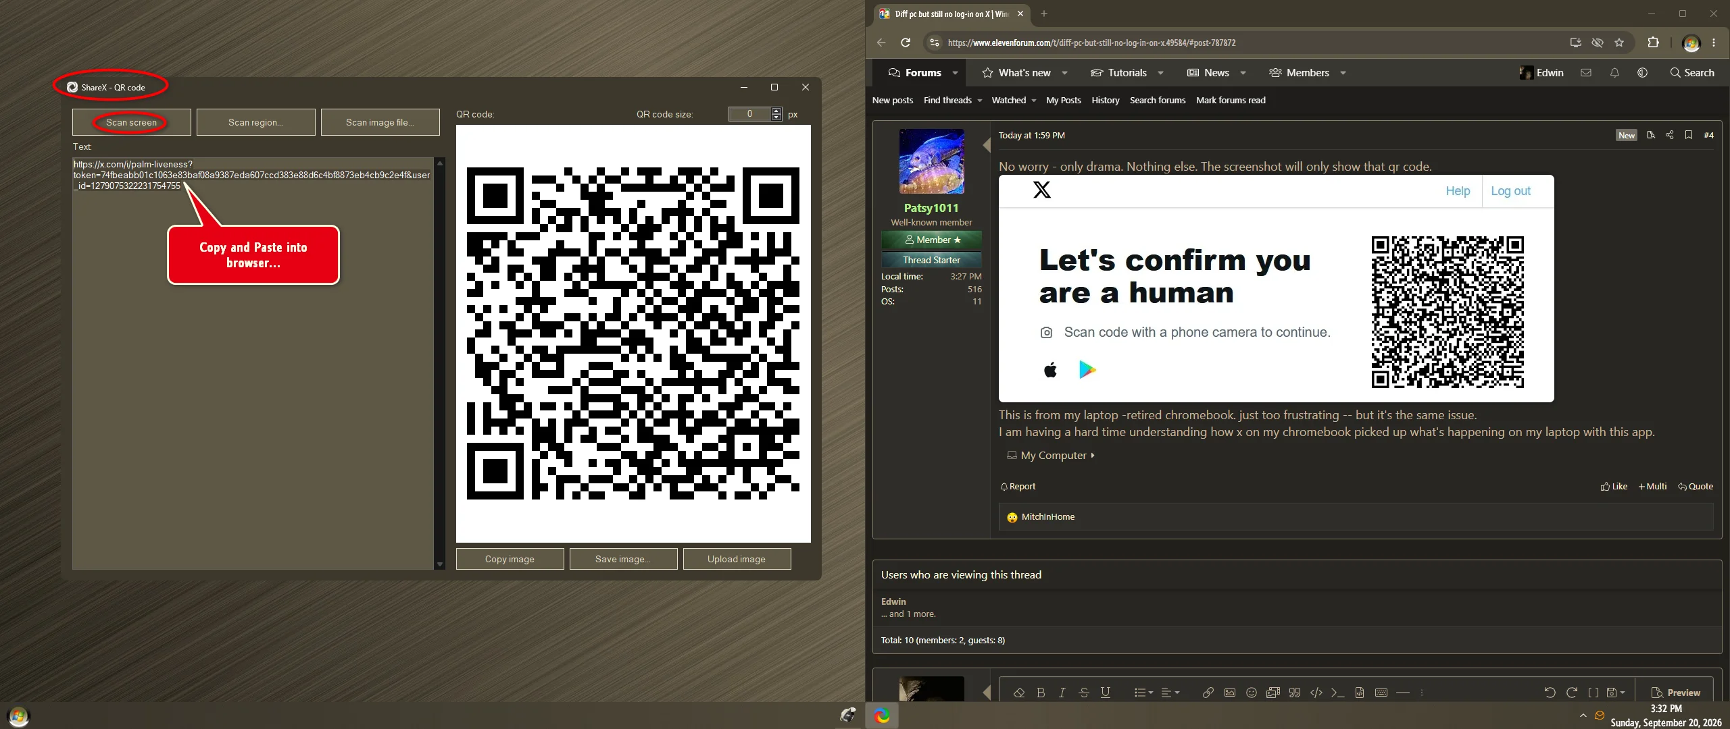Screen dimensions: 1730x729
Task: Click the QR text box
Action: point(253,363)
